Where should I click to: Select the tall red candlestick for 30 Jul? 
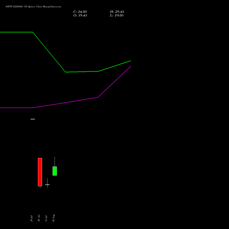coord(40,172)
